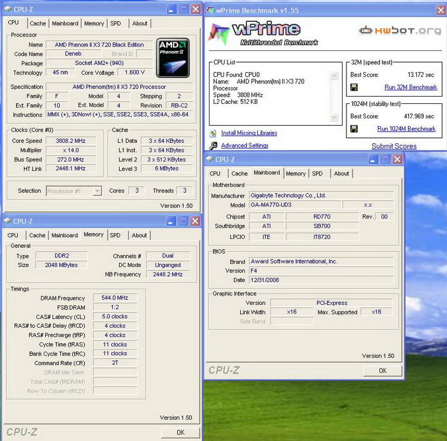This screenshot has width=447, height=441.
Task: Open Mainboard tab in the top CPU-Z window
Action: pos(65,23)
